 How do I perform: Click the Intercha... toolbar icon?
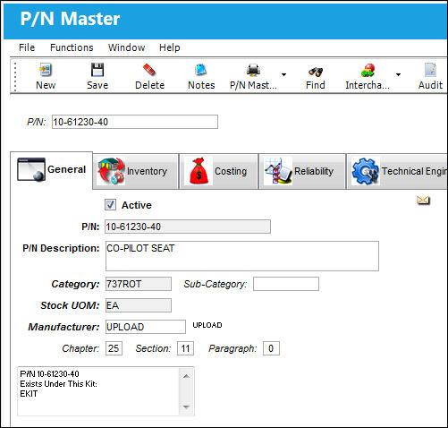point(368,70)
